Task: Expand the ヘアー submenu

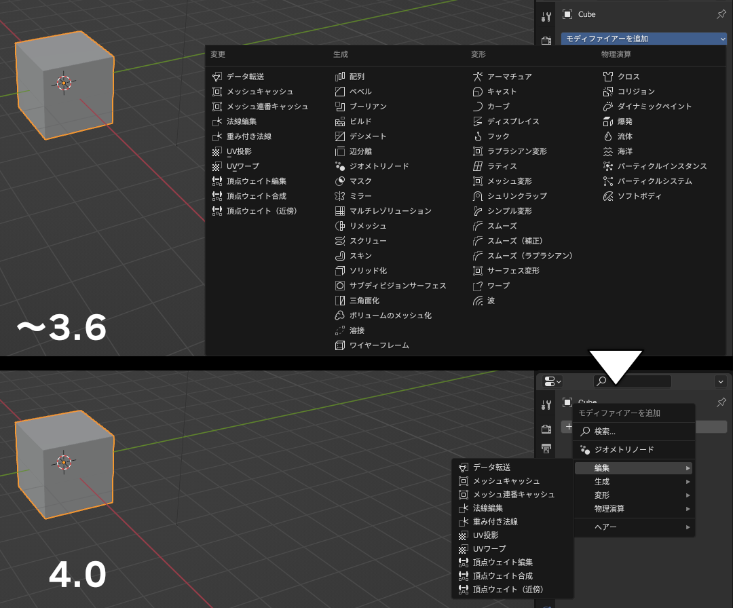Action: [633, 527]
